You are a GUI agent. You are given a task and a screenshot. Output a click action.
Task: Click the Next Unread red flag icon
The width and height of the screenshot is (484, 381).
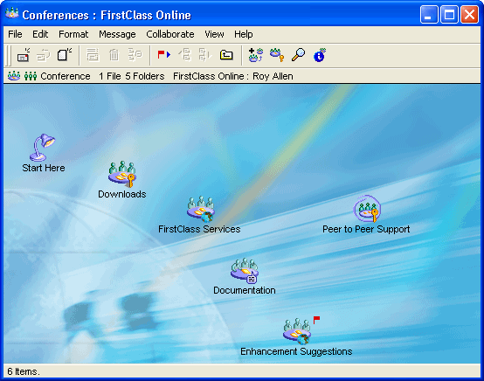[x=164, y=55]
